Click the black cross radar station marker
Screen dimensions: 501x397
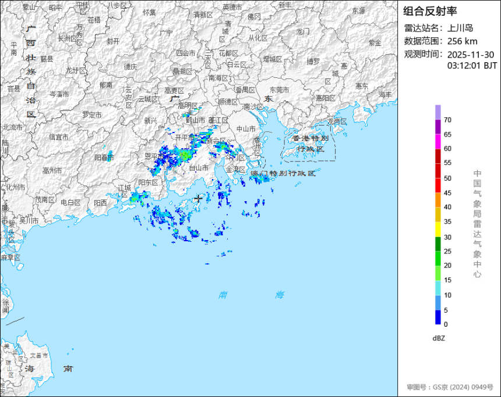pos(199,198)
